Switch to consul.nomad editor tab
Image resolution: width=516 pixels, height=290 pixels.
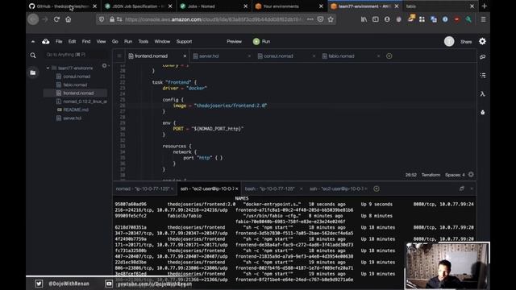click(278, 56)
